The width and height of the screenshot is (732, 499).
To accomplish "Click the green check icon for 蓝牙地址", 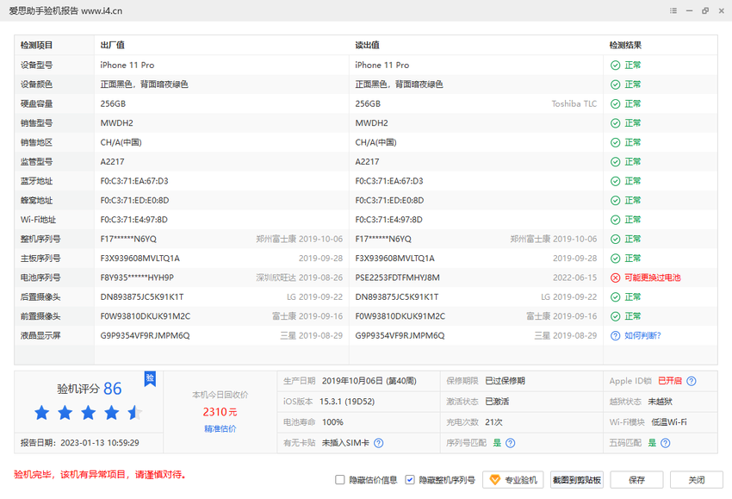I will [x=615, y=181].
